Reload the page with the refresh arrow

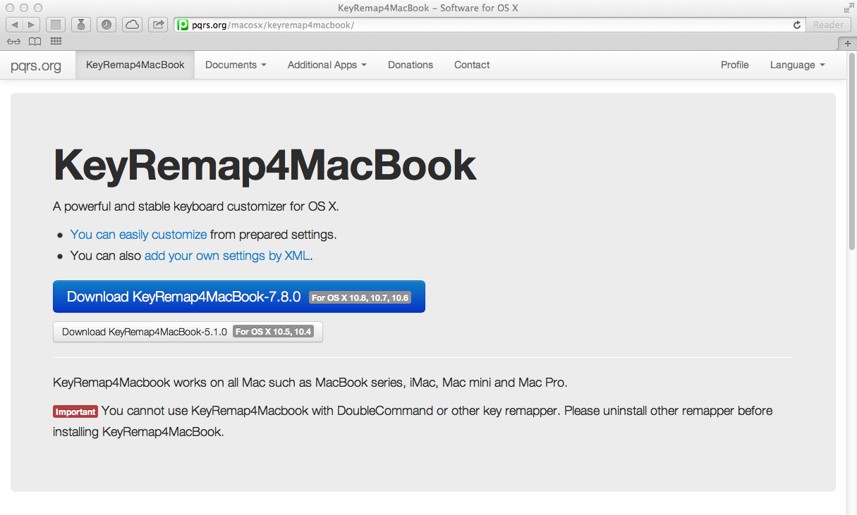(797, 25)
